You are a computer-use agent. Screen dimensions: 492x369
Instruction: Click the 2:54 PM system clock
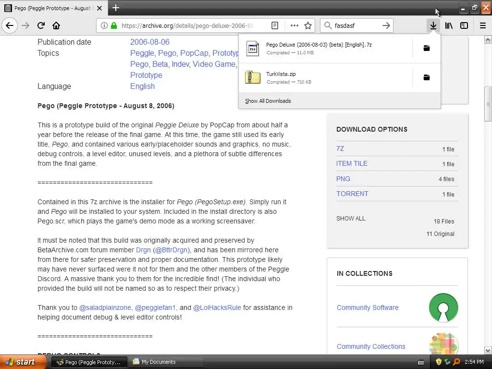(x=474, y=362)
